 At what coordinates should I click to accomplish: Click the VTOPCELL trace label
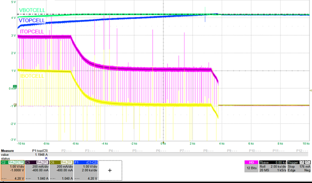[32, 20]
